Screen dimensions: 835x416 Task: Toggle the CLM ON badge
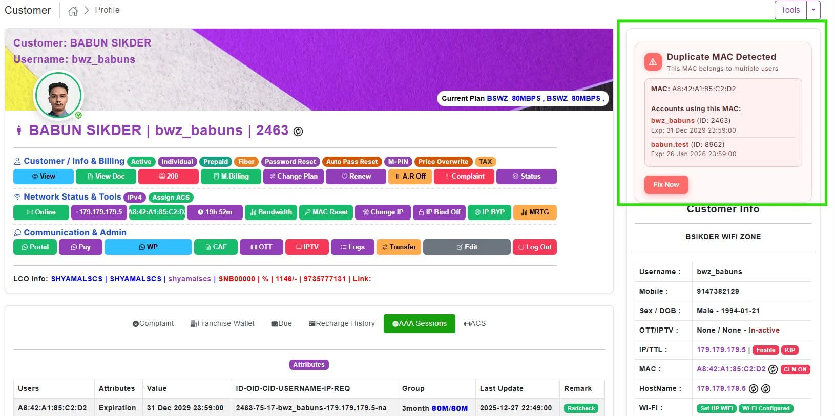pyautogui.click(x=795, y=369)
